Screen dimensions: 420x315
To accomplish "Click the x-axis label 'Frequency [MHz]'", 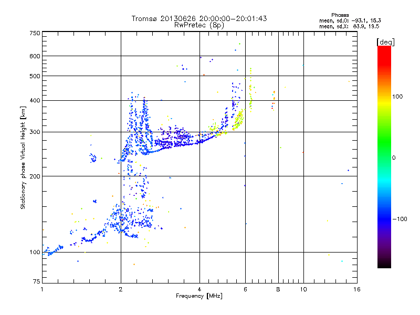I will pyautogui.click(x=199, y=296).
